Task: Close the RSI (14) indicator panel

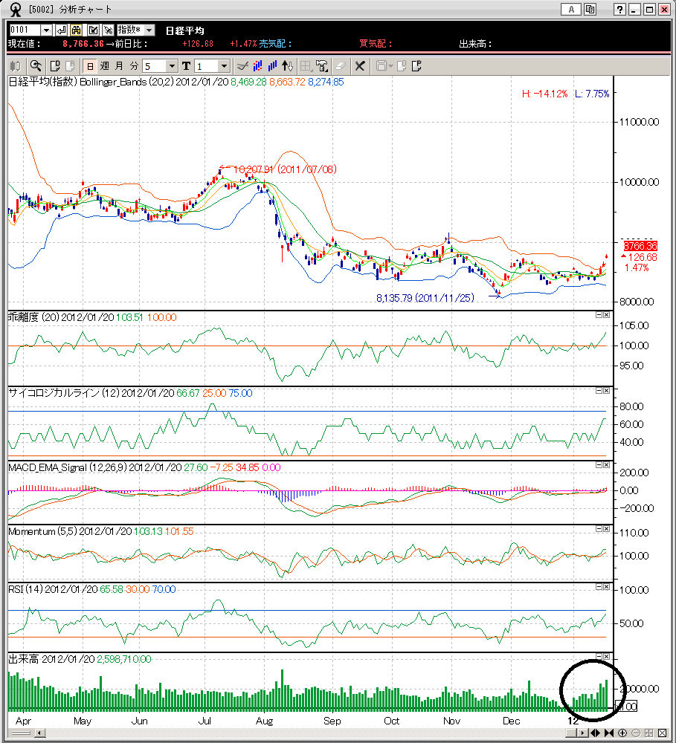Action: pos(606,588)
